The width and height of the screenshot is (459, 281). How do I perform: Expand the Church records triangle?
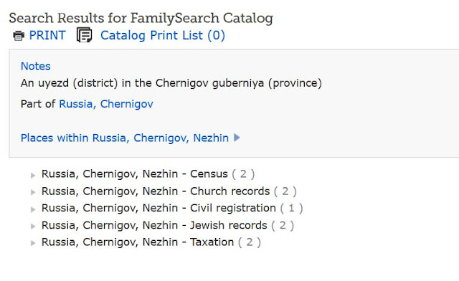tap(33, 192)
